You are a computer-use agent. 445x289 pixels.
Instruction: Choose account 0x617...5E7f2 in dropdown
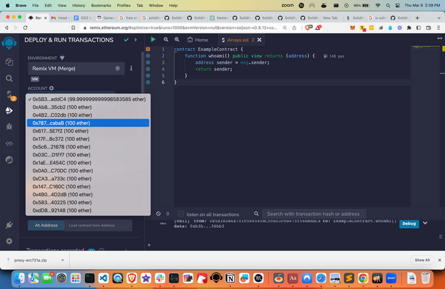click(x=88, y=131)
